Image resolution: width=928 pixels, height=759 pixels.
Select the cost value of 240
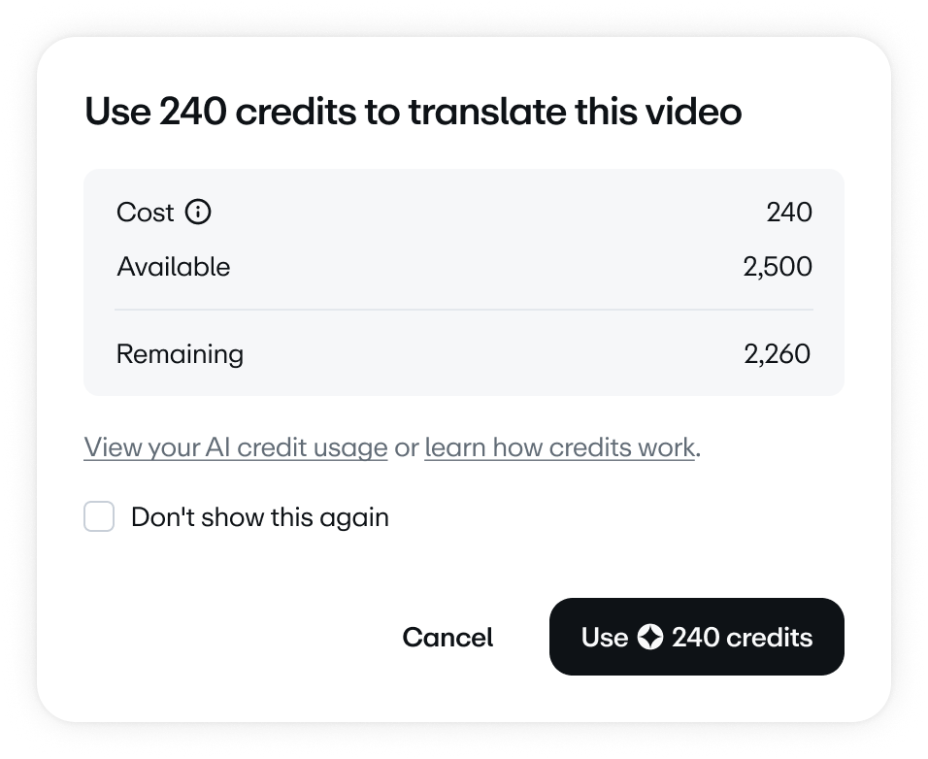point(788,212)
